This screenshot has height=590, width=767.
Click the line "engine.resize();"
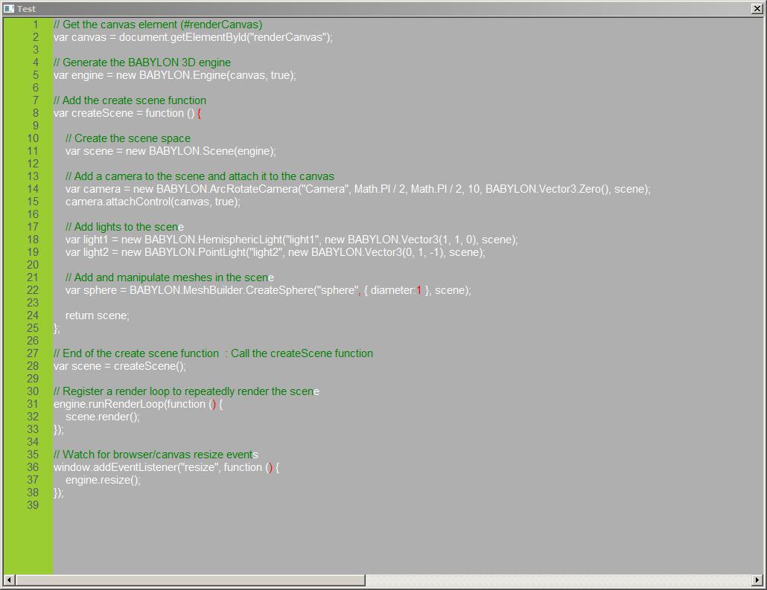point(103,480)
